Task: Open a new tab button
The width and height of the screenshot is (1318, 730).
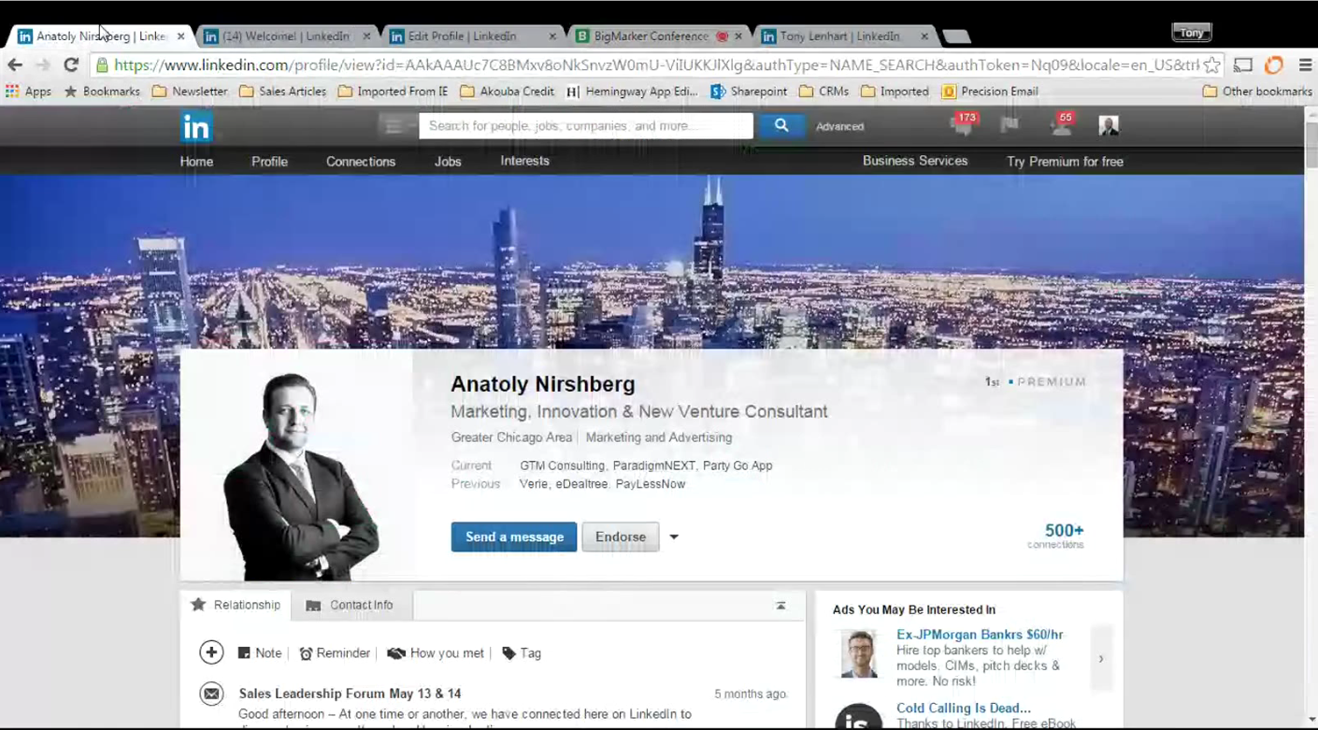Action: pos(955,36)
